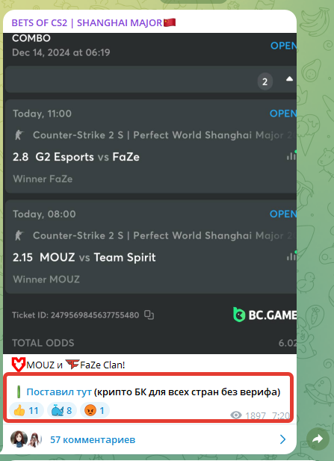334x461 pixels.
Task: Click the share forward arrow button
Action: point(318,439)
